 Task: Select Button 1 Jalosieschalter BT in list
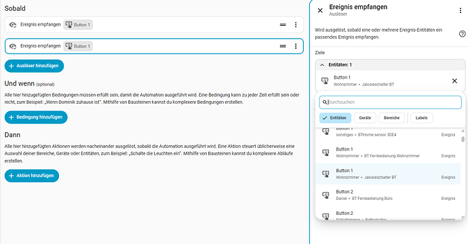click(x=388, y=174)
